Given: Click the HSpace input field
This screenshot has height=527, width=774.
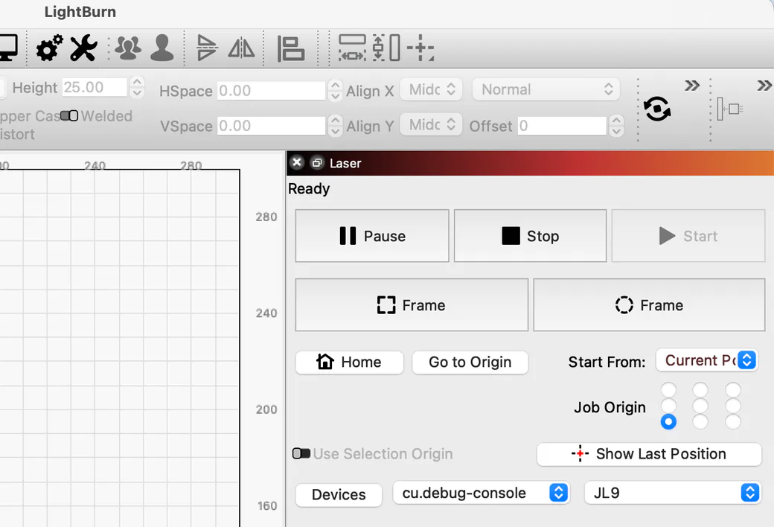Looking at the screenshot, I should tap(272, 91).
